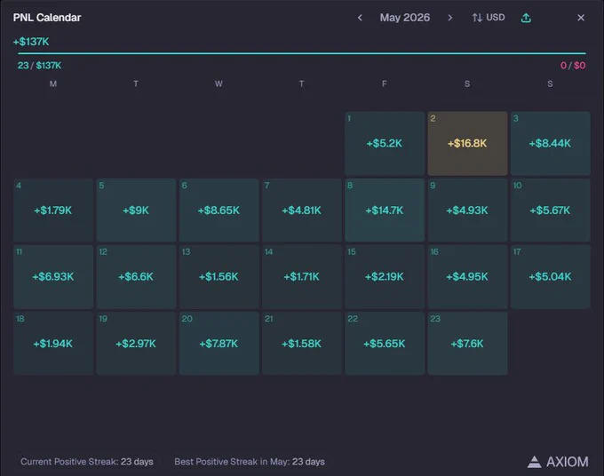Choose the May 10 cell showing +$5.67K
Screen dimensions: 604x476
click(x=550, y=210)
